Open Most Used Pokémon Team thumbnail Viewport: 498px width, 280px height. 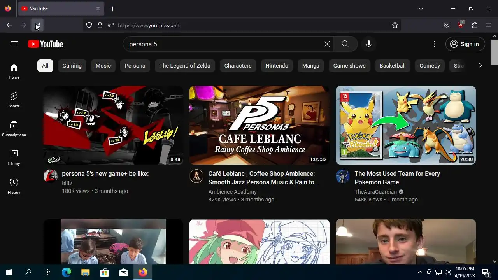point(406,125)
